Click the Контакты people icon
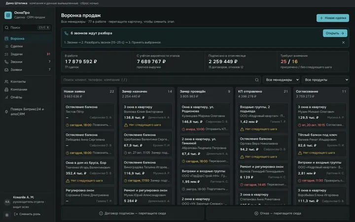This screenshot has height=222, width=355. pos(6,81)
